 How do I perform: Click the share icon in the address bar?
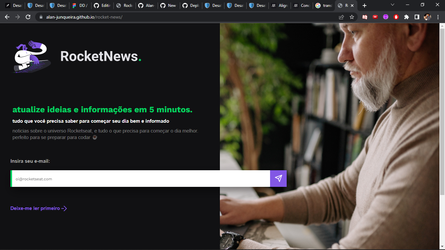point(341,17)
